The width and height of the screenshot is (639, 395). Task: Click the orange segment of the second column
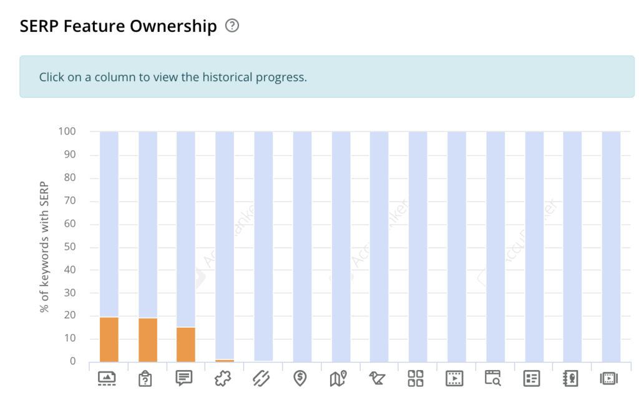[x=148, y=340]
